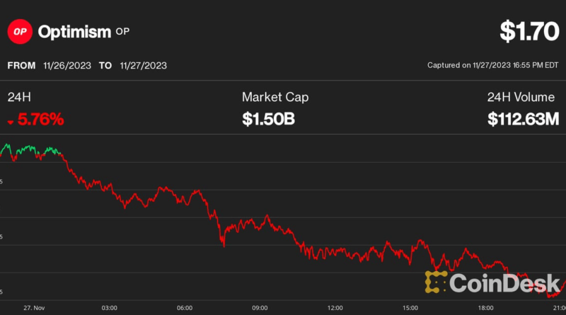The width and height of the screenshot is (566, 315).
Task: Click the CoinDesk watermark logo icon
Action: click(435, 281)
